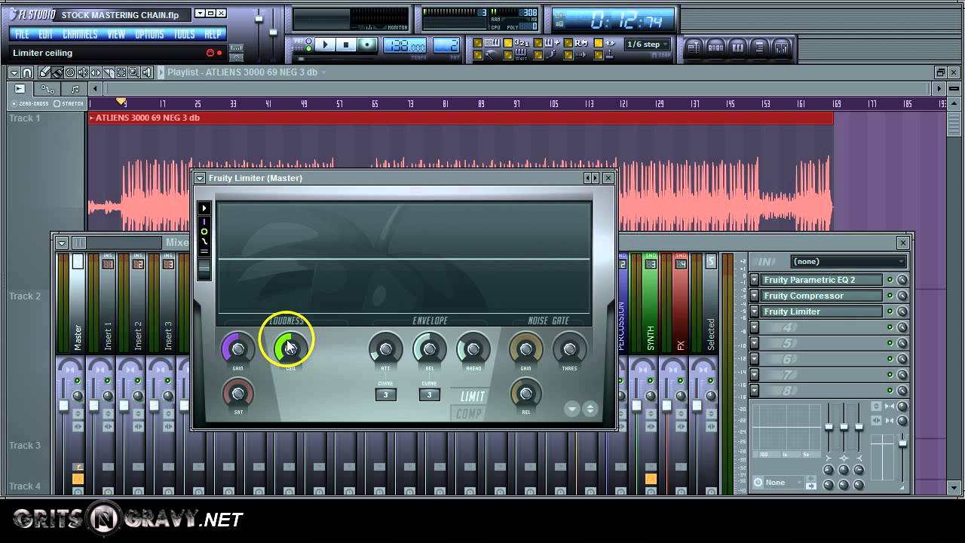Open the TOOLS menu

185,35
